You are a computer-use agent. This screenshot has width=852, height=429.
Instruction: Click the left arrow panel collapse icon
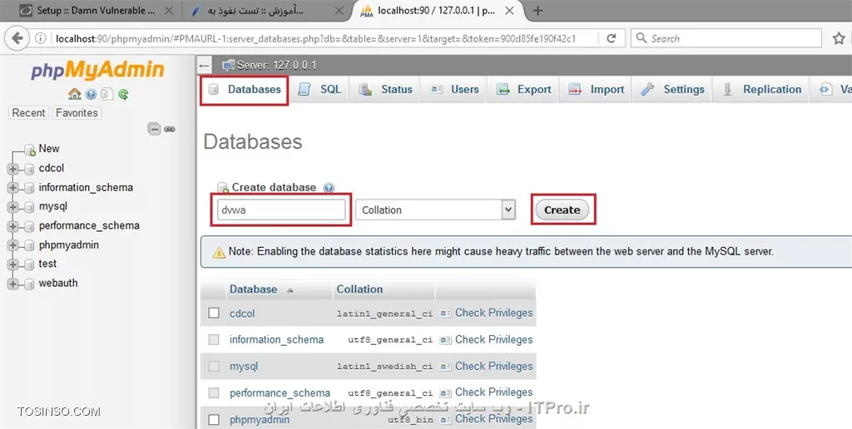tap(205, 66)
